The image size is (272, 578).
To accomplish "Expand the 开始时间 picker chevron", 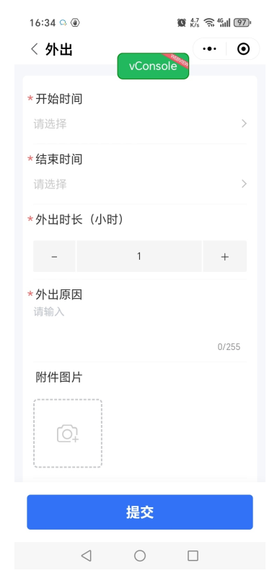I will [244, 123].
